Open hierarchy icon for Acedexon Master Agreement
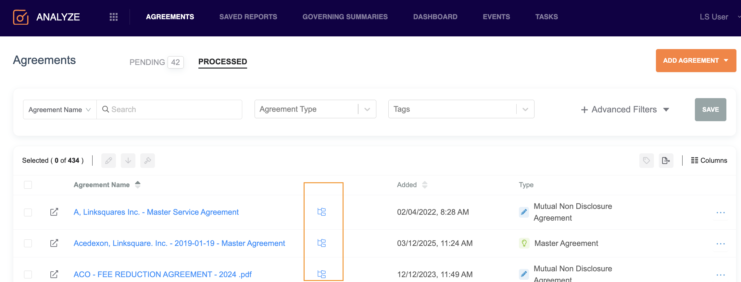741x282 pixels. pos(321,243)
